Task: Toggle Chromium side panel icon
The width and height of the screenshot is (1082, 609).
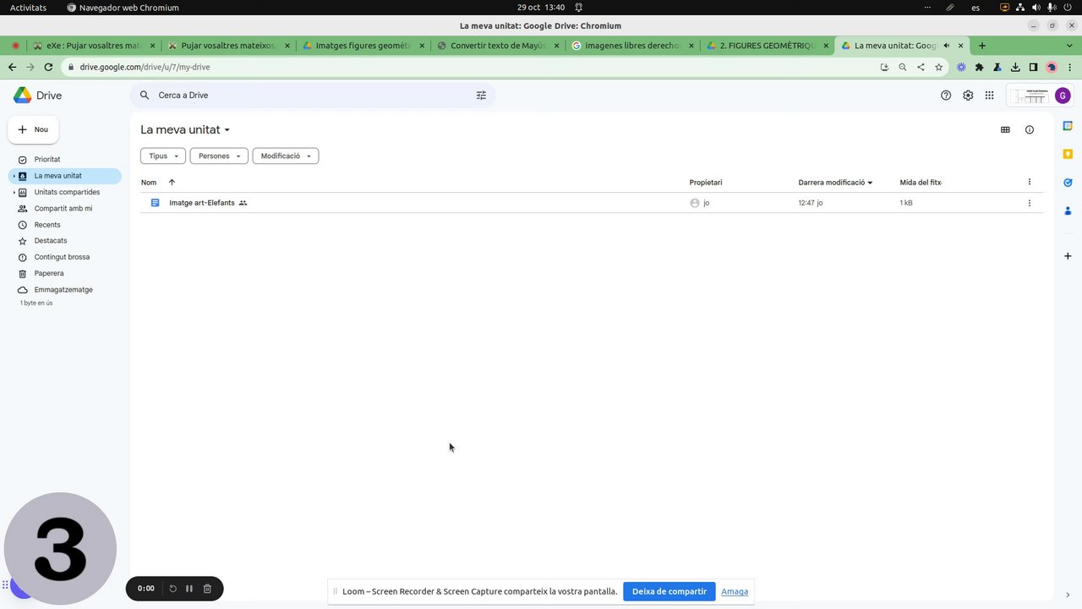Action: coord(1033,67)
